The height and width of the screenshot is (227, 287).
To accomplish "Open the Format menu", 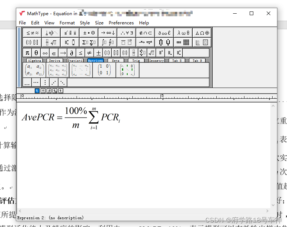I will (67, 23).
